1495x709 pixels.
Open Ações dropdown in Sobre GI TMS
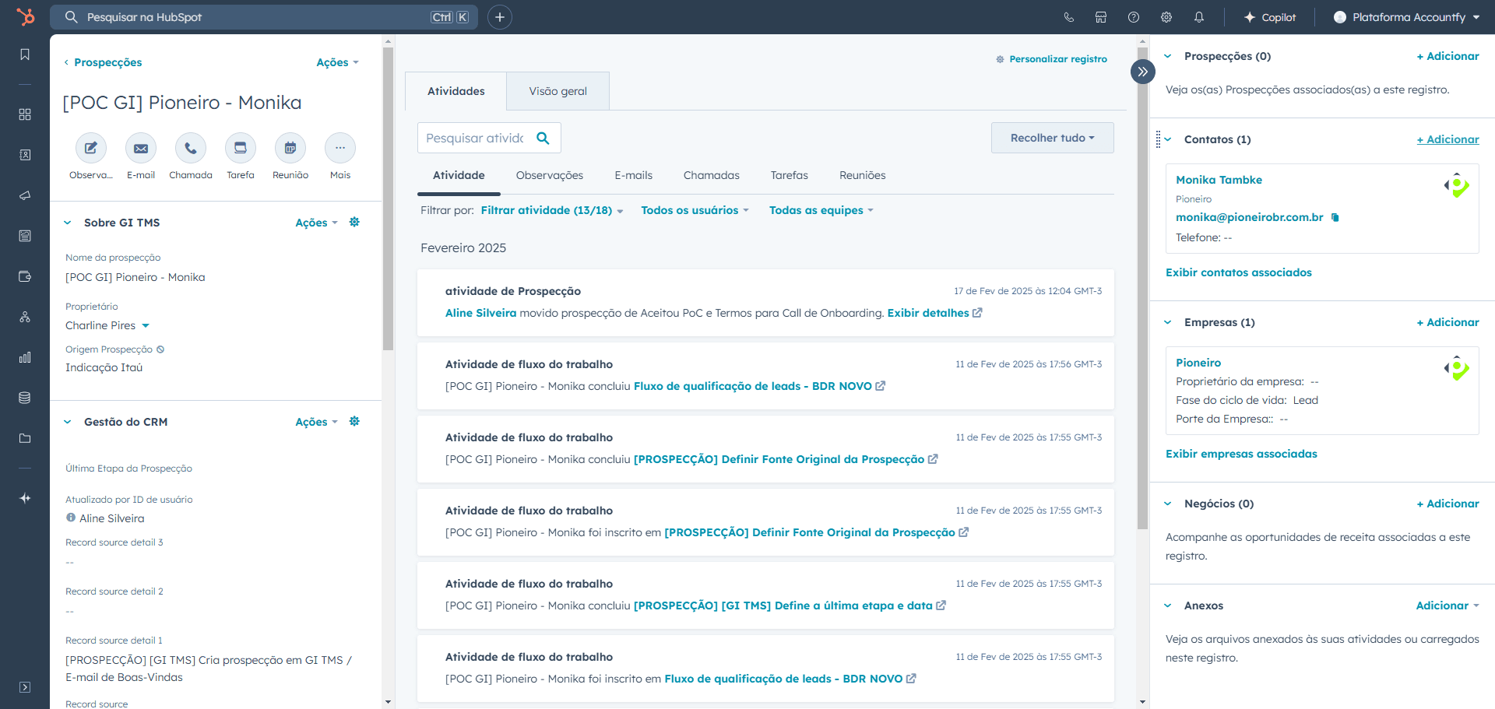pos(317,223)
